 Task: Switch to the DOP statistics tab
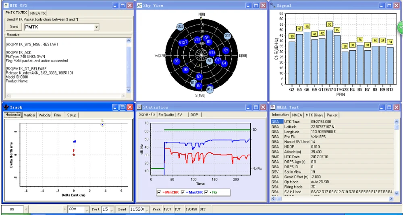point(195,115)
